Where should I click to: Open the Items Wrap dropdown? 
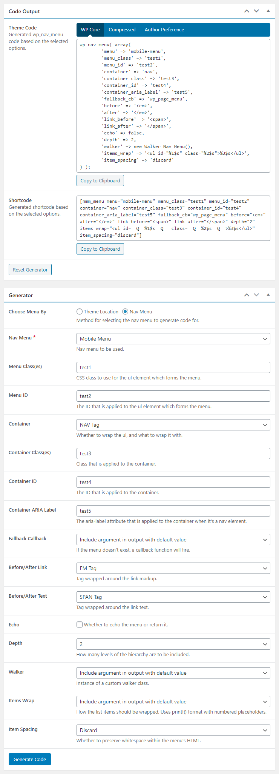pyautogui.click(x=173, y=702)
